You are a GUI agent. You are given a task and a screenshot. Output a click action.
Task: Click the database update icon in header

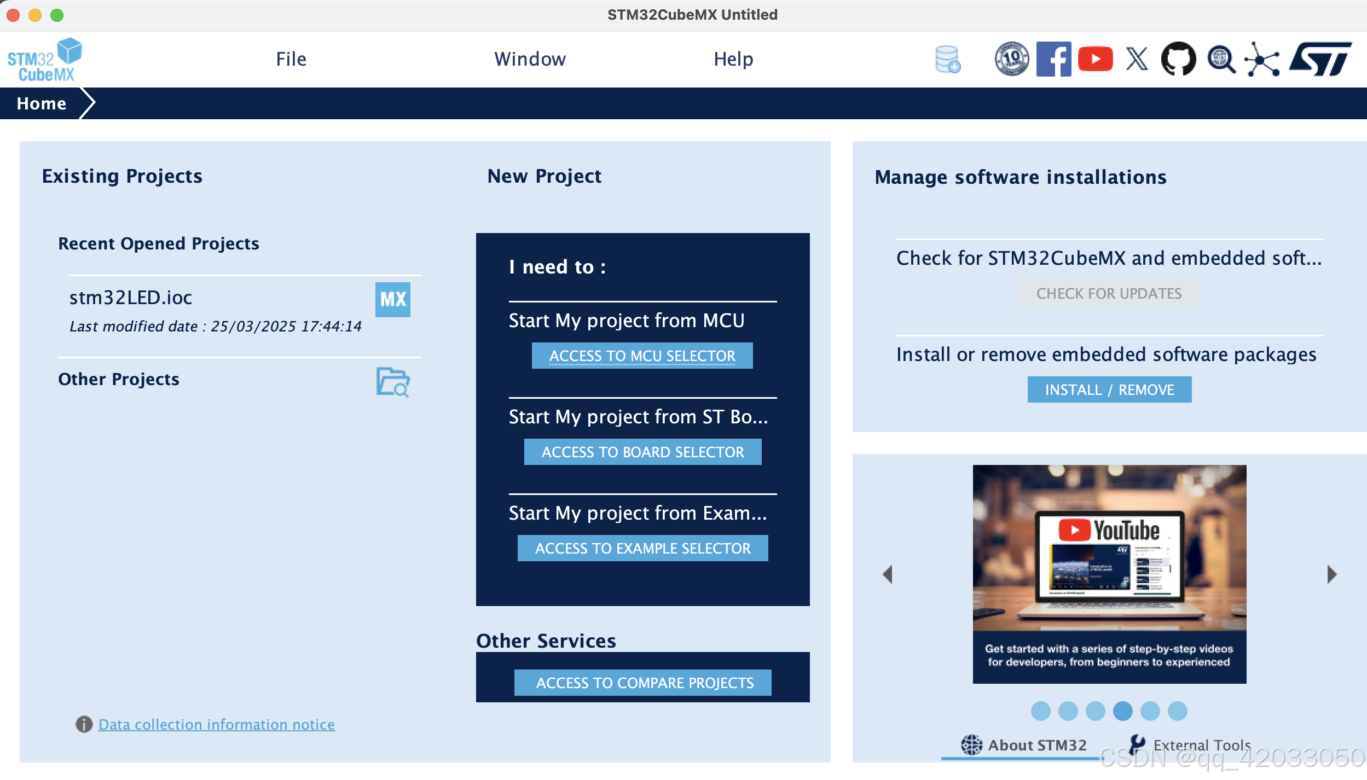click(948, 59)
